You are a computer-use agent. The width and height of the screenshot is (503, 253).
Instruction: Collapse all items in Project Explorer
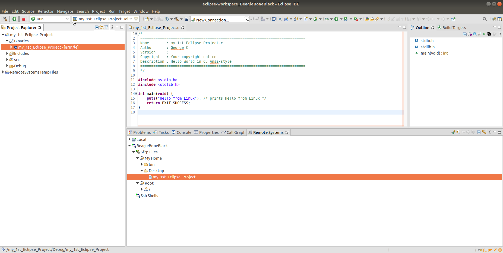point(97,27)
